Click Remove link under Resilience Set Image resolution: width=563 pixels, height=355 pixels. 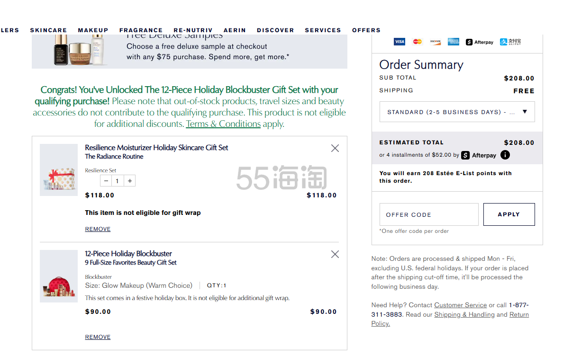[98, 229]
